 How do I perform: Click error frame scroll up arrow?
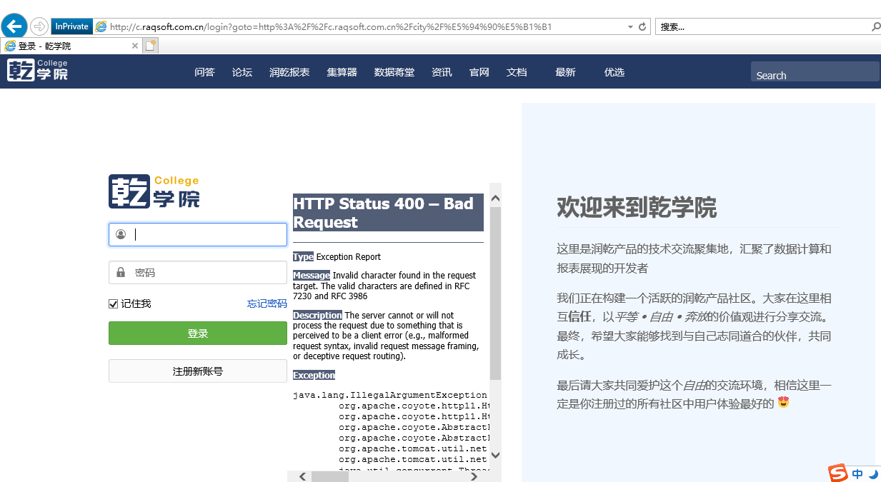tap(495, 199)
